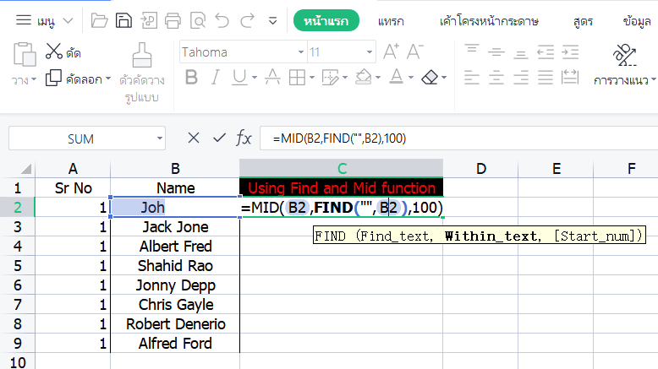Expand the วาง (Paste) dropdown arrow
Screen dimensions: 658x369
34,79
